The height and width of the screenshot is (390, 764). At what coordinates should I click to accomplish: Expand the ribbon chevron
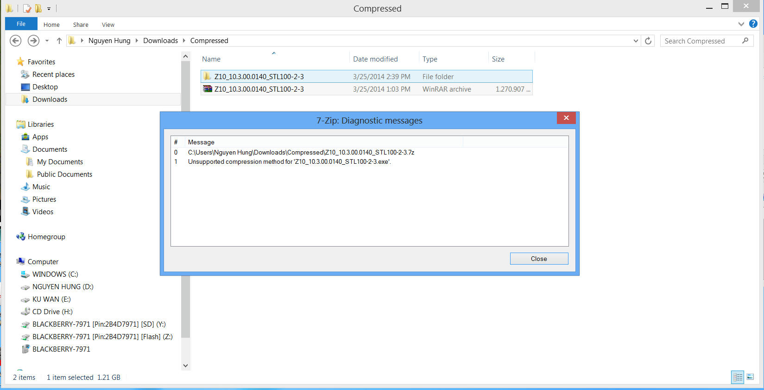tap(741, 24)
